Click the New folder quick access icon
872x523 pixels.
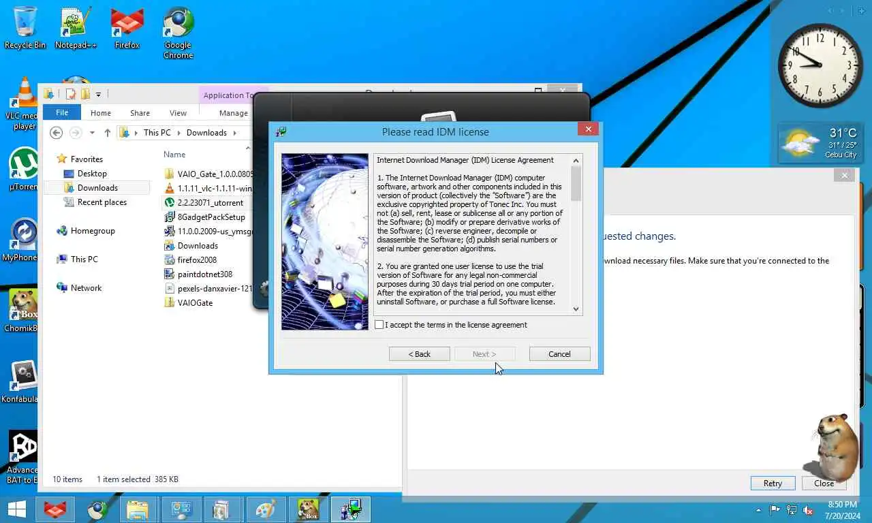[85, 94]
